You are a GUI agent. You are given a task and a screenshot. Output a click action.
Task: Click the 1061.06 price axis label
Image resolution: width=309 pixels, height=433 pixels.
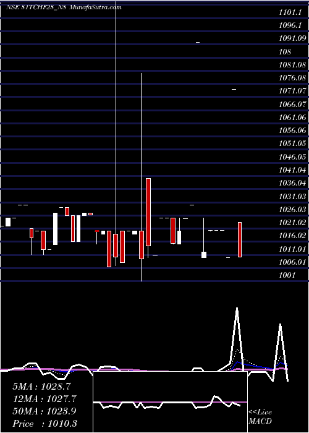292,118
